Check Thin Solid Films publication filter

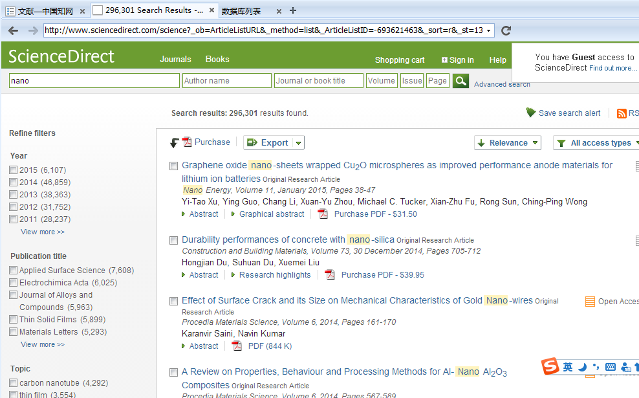[14, 319]
